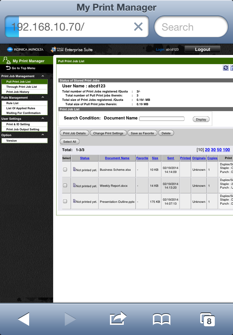Show 100 items per page
This screenshot has width=233, height=335.
coord(226,150)
